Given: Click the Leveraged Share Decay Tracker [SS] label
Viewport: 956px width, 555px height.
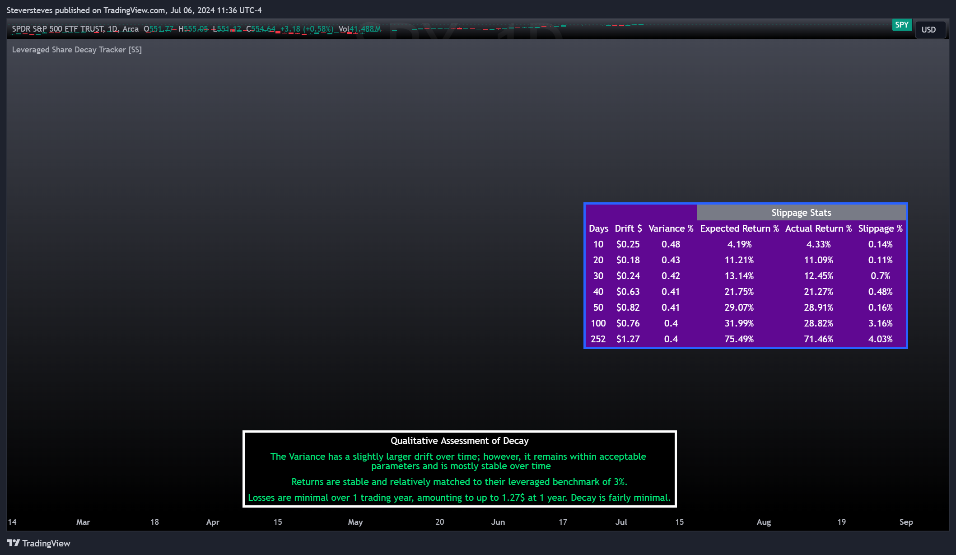Looking at the screenshot, I should click(x=77, y=50).
